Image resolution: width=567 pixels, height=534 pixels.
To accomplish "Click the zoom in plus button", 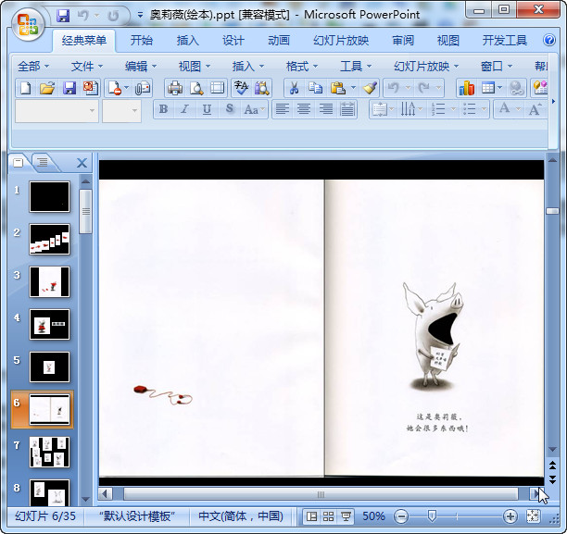I will [x=510, y=516].
